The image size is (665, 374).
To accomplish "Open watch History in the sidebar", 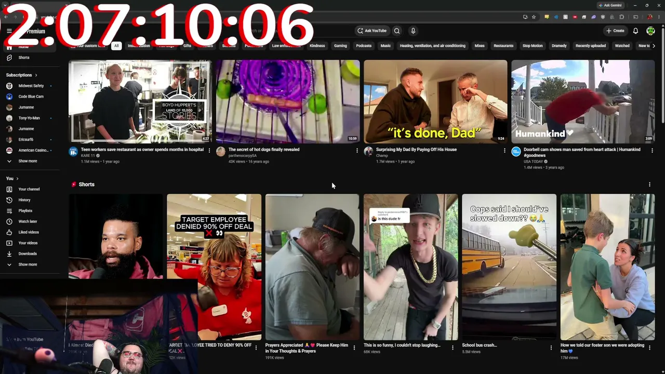I will pyautogui.click(x=30, y=200).
